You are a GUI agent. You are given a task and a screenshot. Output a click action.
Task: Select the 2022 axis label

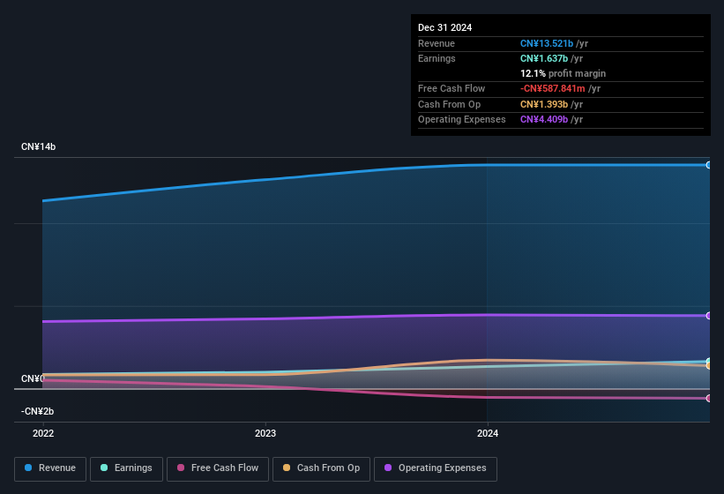tap(43, 433)
